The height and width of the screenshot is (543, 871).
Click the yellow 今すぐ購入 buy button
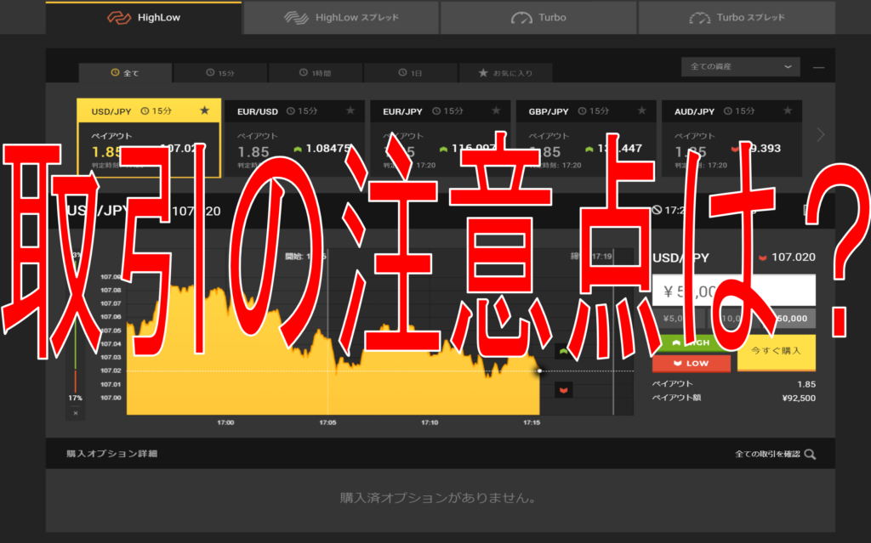pos(777,352)
